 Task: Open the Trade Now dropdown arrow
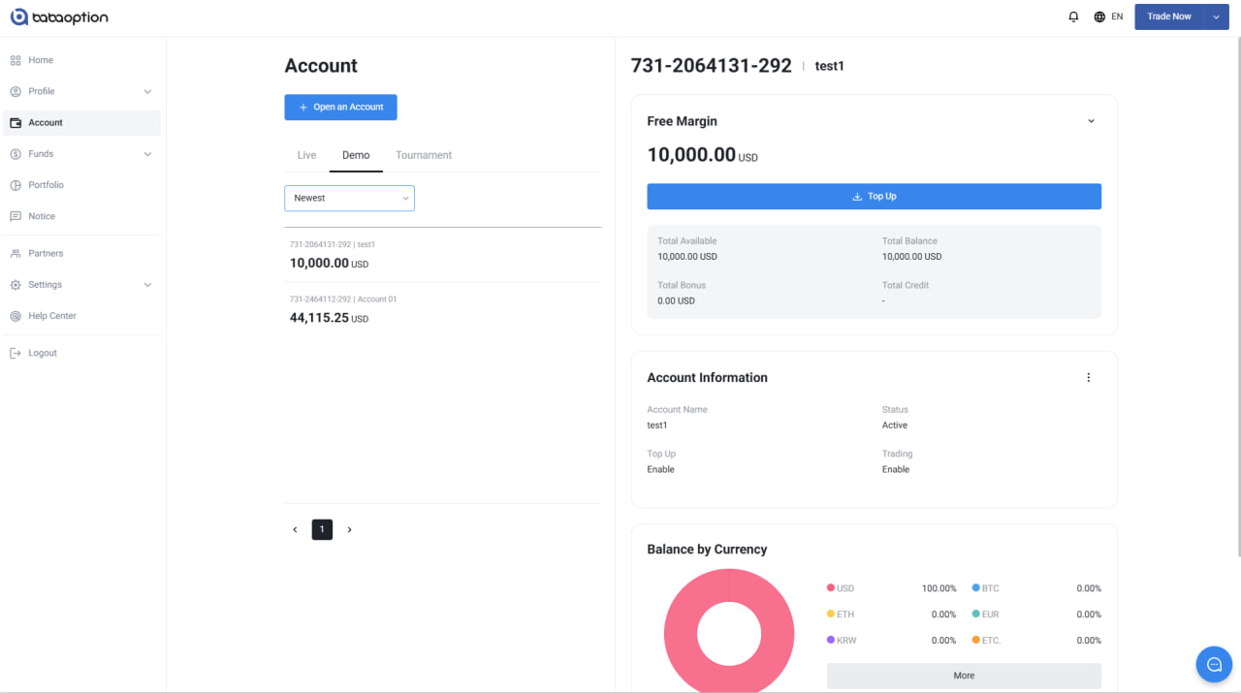coord(1216,16)
